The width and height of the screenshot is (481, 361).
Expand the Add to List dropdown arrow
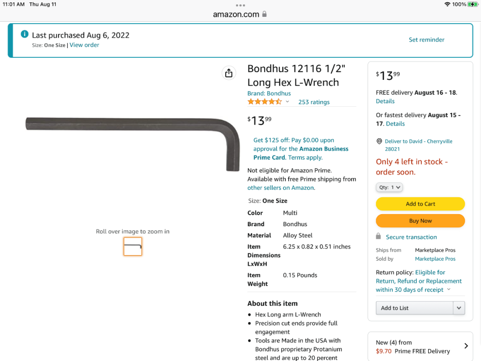[459, 308]
